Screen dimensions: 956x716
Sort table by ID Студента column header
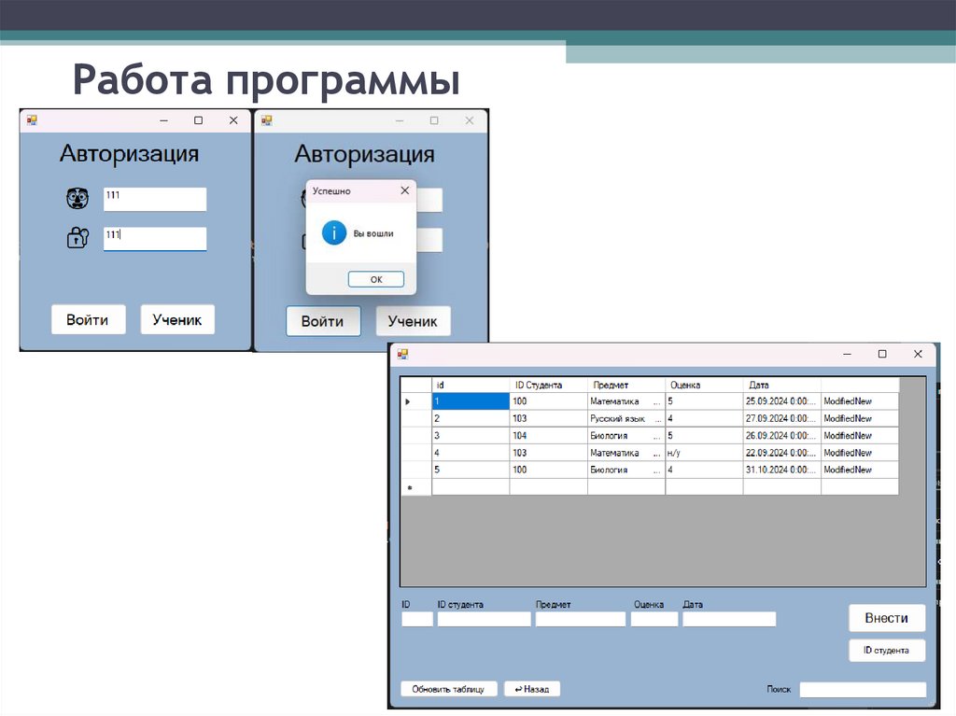tap(548, 385)
